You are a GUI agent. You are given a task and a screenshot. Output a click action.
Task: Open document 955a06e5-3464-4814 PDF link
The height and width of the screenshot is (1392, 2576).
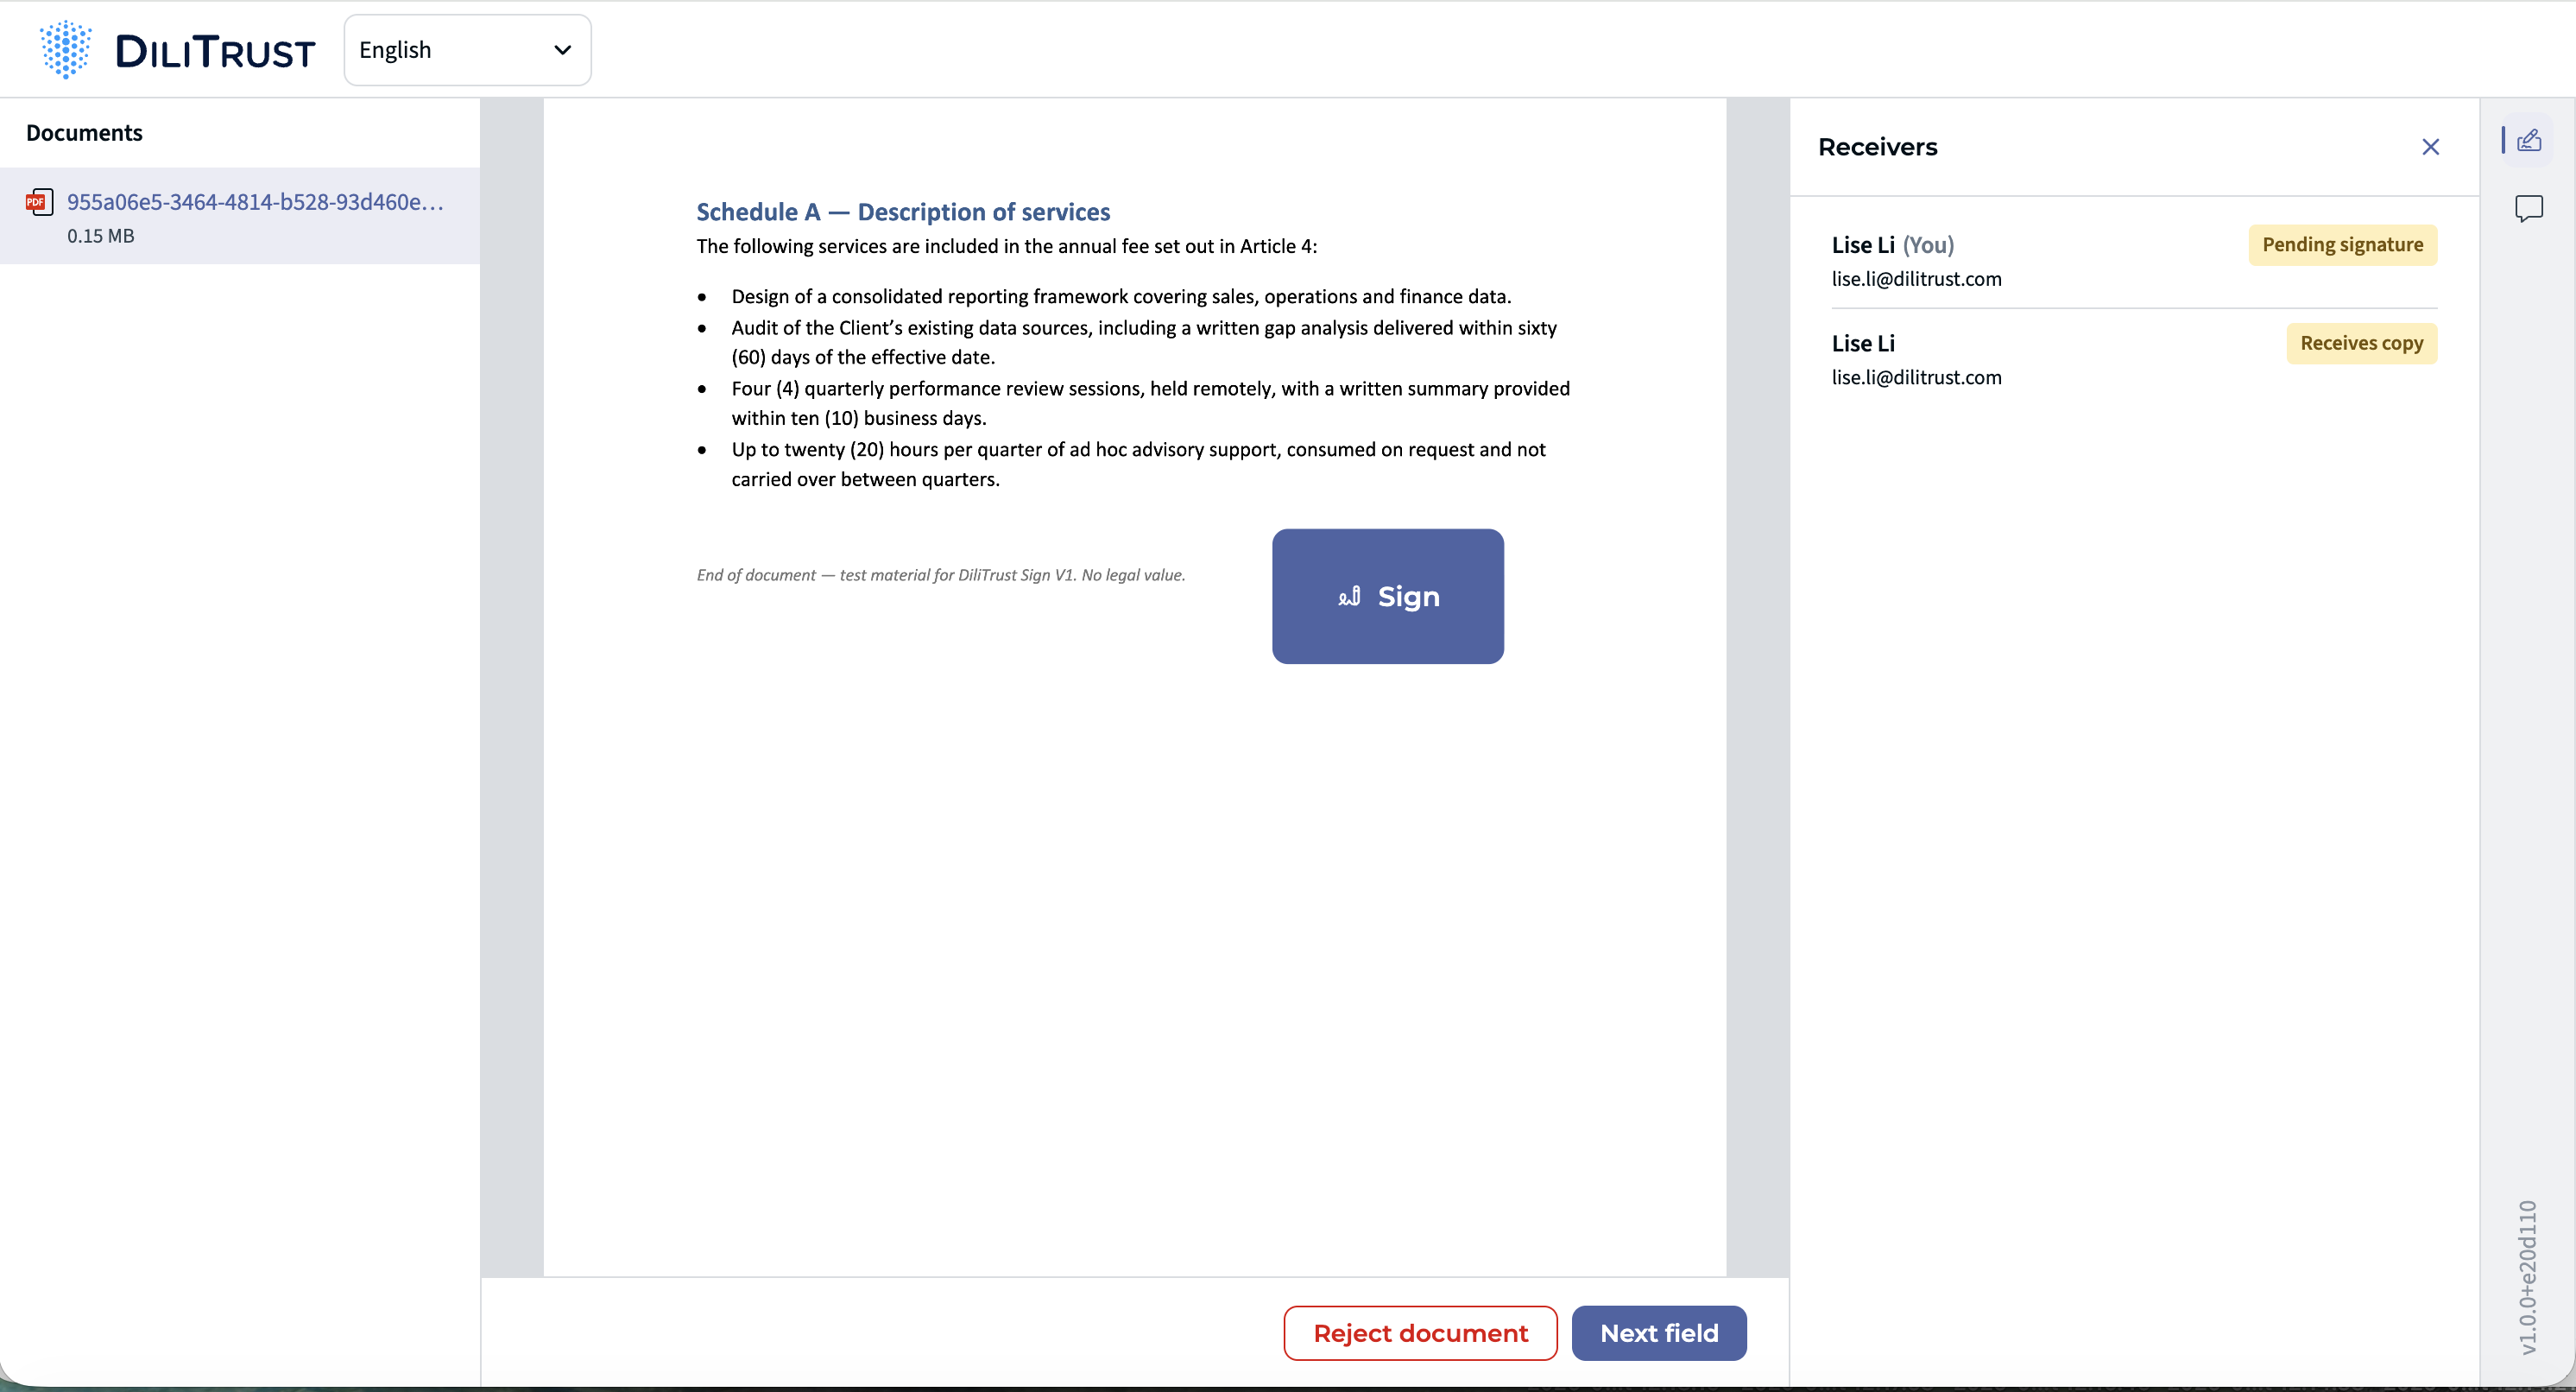click(255, 202)
